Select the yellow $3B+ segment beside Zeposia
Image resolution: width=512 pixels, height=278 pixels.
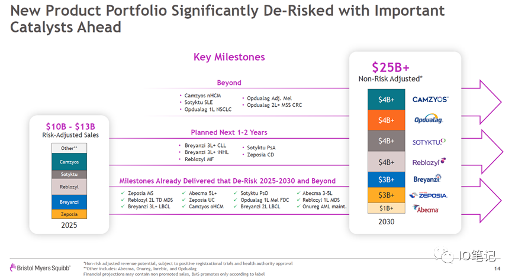(x=386, y=195)
